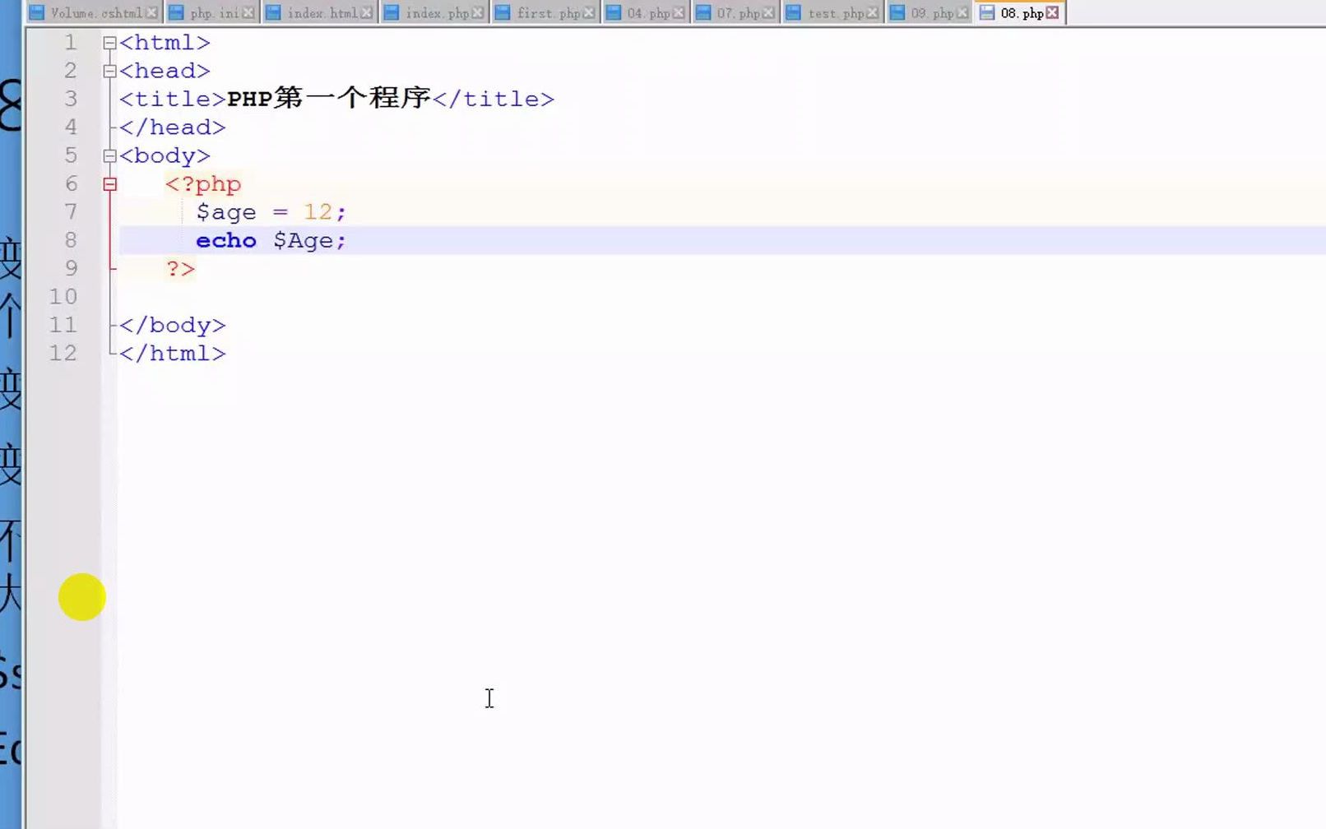Close the php.ini tab

[x=248, y=13]
